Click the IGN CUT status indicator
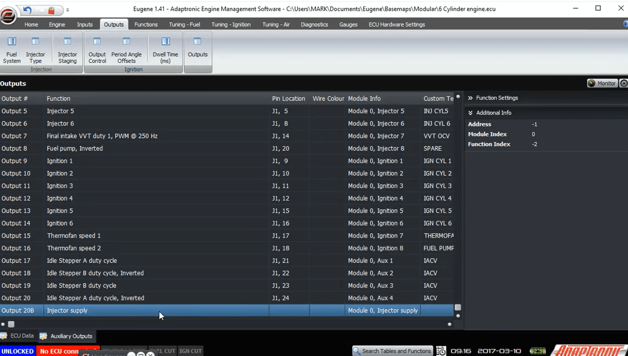The width and height of the screenshot is (628, 356). click(190, 351)
